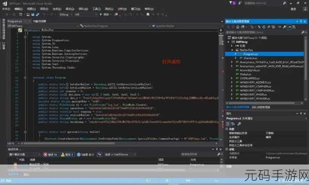The width and height of the screenshot is (309, 185).
Task: Click the Solution Explorer search magnifier icon
Action: pyautogui.click(x=303, y=32)
